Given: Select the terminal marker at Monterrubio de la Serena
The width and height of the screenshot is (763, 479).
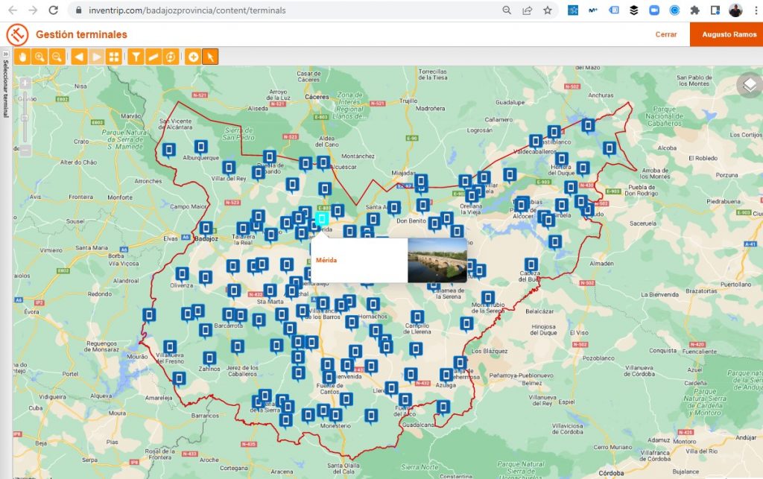Looking at the screenshot, I should pyautogui.click(x=488, y=298).
